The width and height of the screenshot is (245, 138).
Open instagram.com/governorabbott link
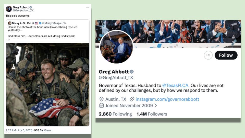point(167,99)
